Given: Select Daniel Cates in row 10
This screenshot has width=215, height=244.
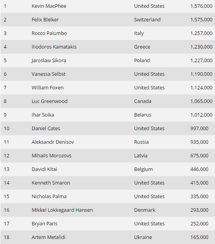Looking at the screenshot, I should (46, 129).
